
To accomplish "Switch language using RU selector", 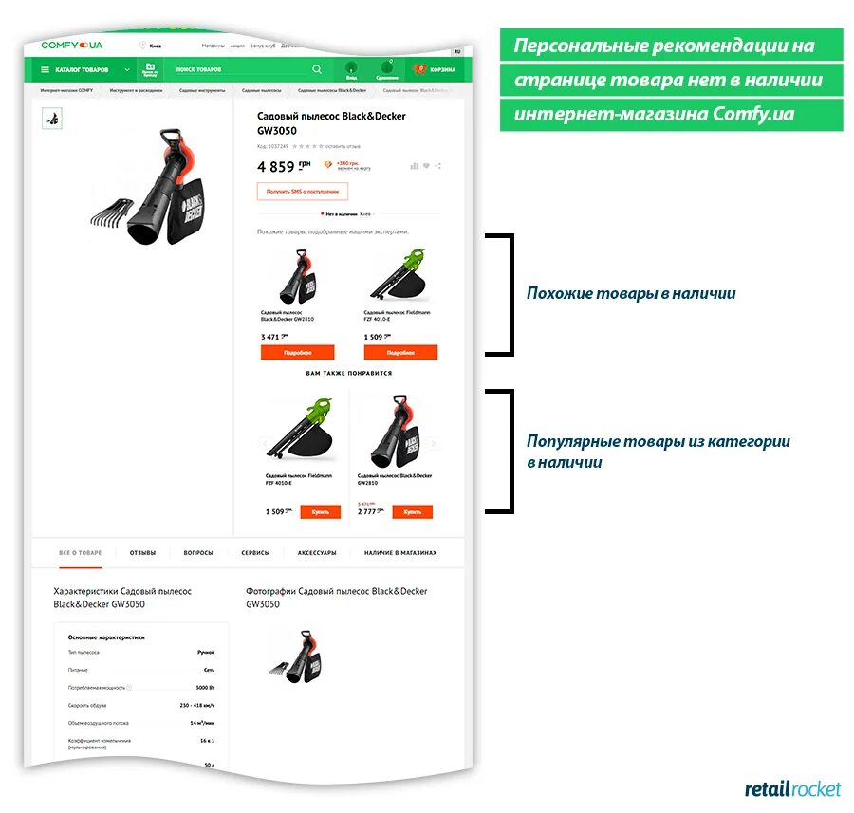I will point(457,52).
